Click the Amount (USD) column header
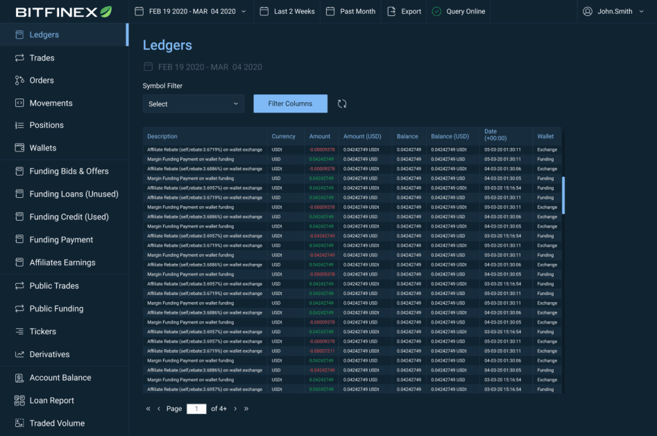 [362, 136]
